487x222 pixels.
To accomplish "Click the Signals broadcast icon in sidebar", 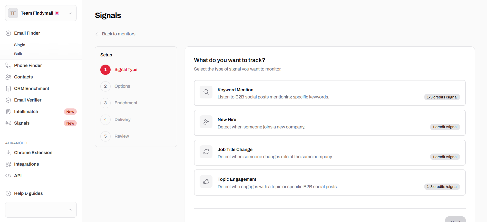I will point(8,123).
